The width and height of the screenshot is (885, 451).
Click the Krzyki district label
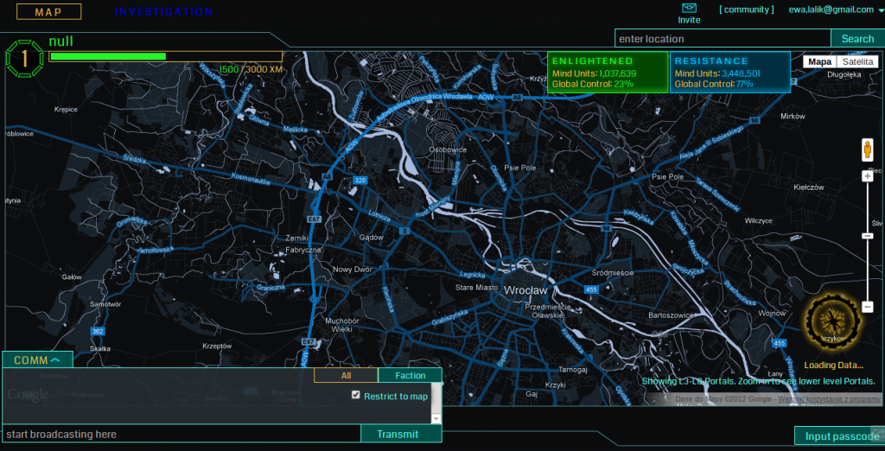556,384
